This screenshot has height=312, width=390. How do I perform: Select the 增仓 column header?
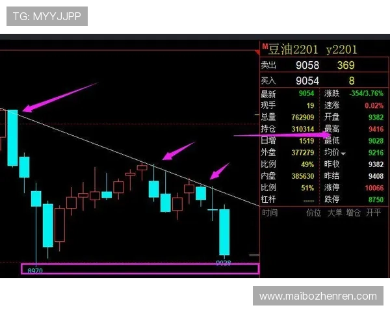[354, 213]
